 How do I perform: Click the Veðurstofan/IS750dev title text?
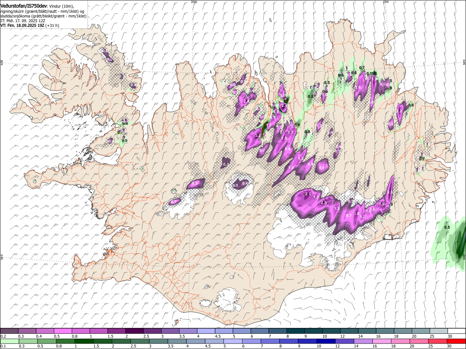pos(23,5)
